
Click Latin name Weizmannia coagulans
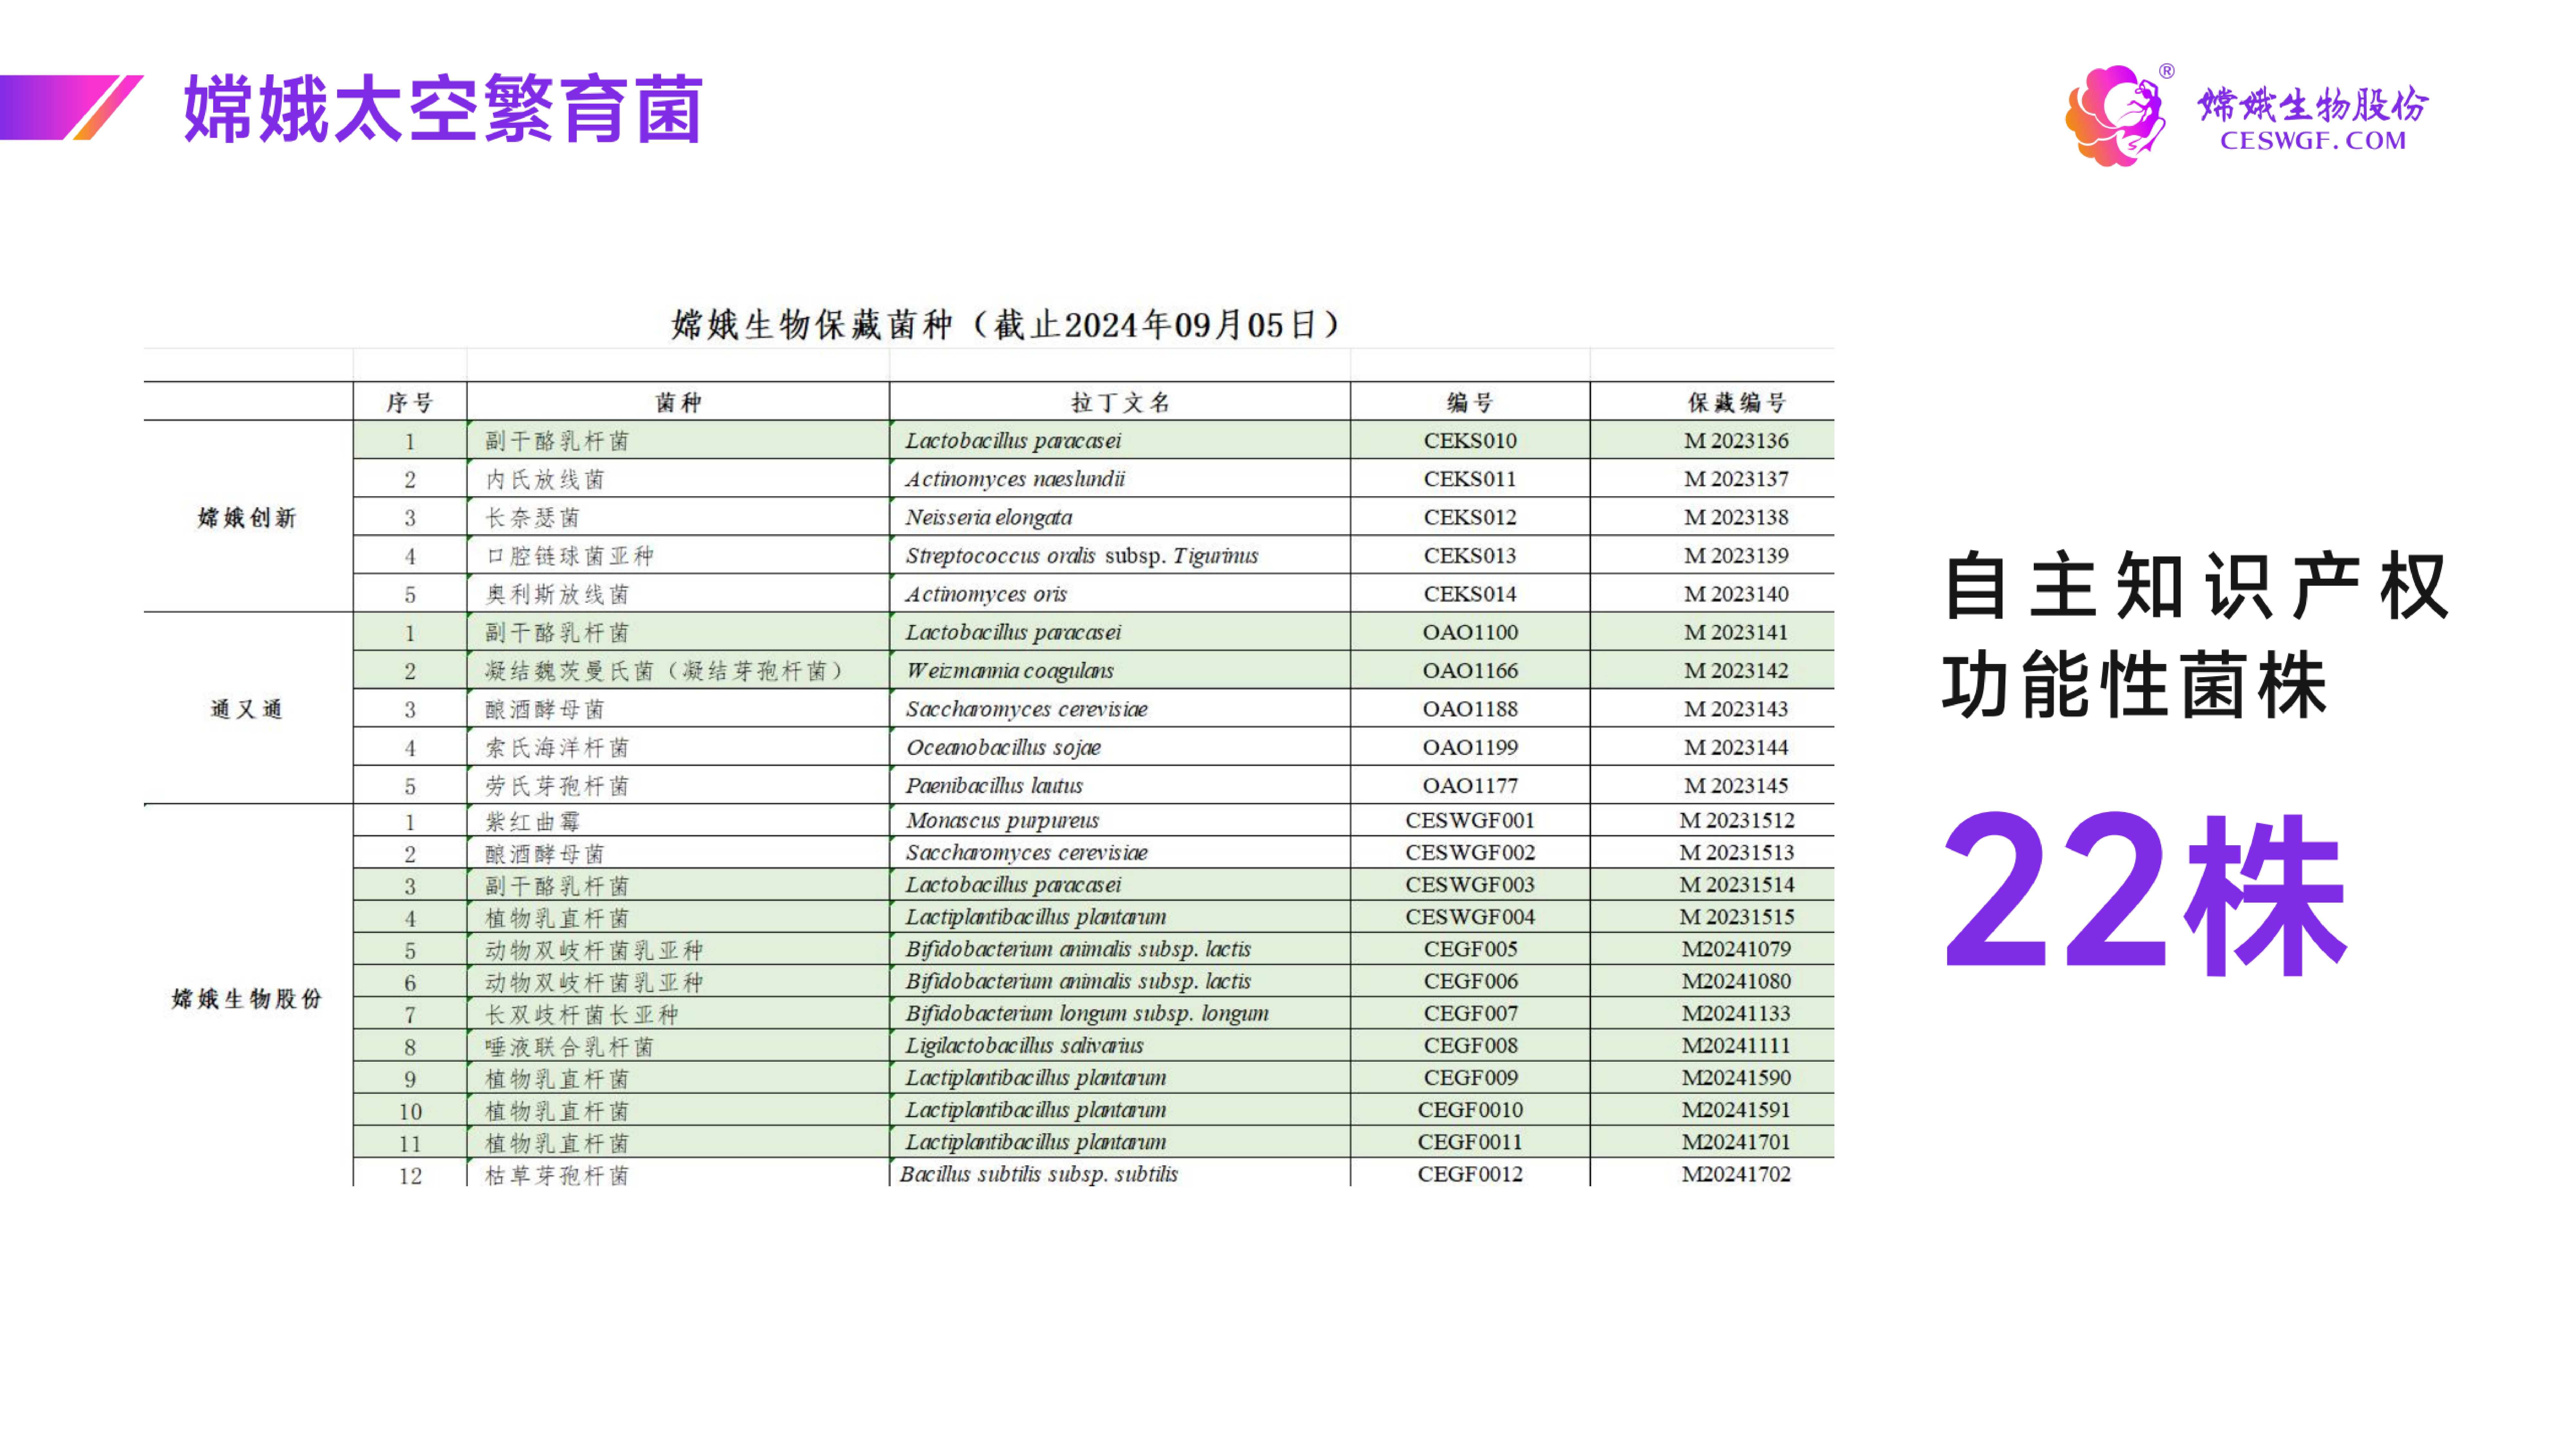1010,671
